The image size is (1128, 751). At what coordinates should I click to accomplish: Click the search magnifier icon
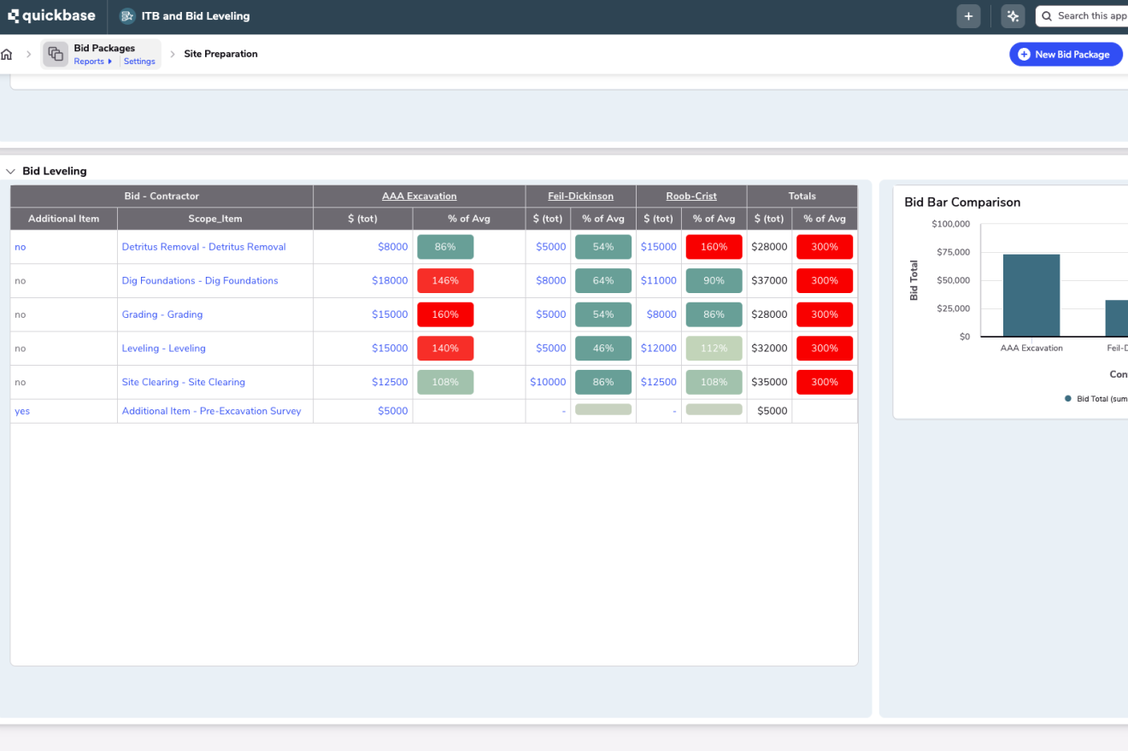click(x=1047, y=16)
